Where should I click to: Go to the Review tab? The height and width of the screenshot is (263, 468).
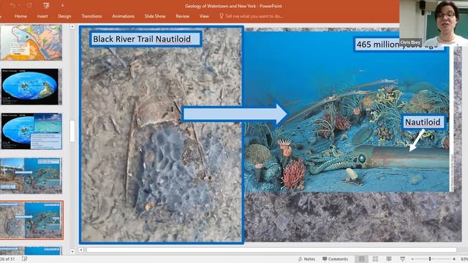pos(182,16)
